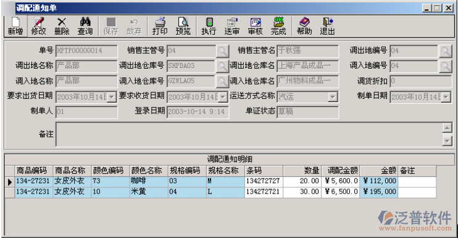
Task: Click the 删除 (Delete) X icon
Action: pos(62,27)
